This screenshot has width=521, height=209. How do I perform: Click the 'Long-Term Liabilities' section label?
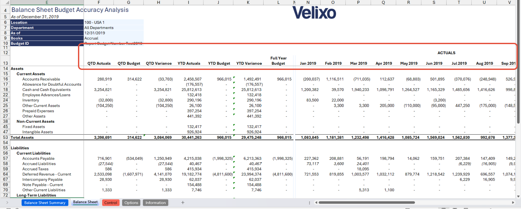[x=36, y=195]
